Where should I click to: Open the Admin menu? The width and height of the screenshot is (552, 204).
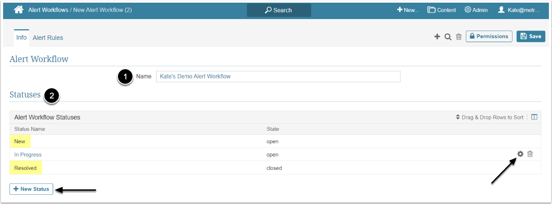[x=476, y=10]
